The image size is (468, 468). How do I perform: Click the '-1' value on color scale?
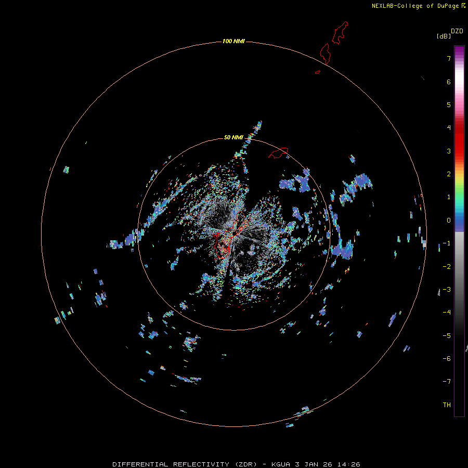click(447, 243)
